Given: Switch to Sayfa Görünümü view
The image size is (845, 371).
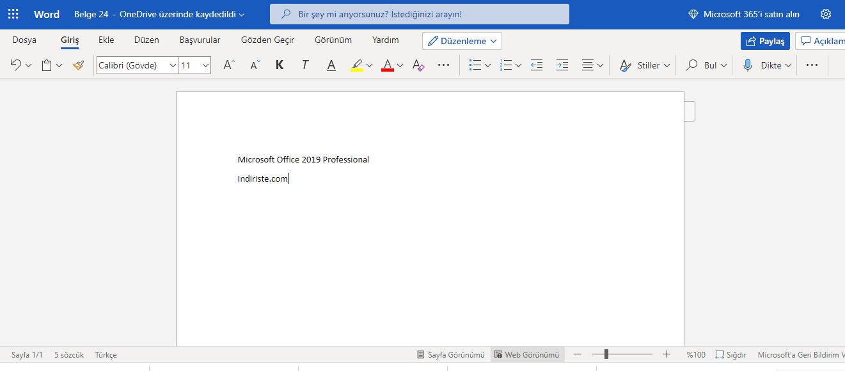Looking at the screenshot, I should coord(450,354).
